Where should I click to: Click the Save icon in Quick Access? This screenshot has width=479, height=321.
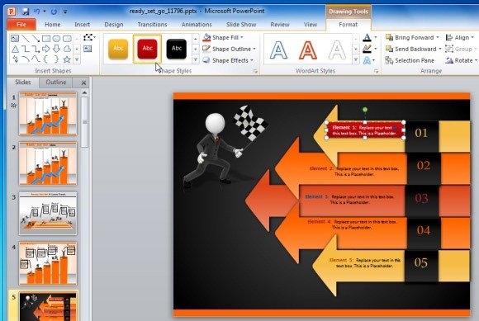25,12
